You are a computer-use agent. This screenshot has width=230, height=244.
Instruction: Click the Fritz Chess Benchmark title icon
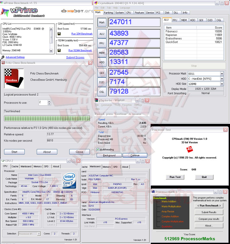pyautogui.click(x=3, y=63)
